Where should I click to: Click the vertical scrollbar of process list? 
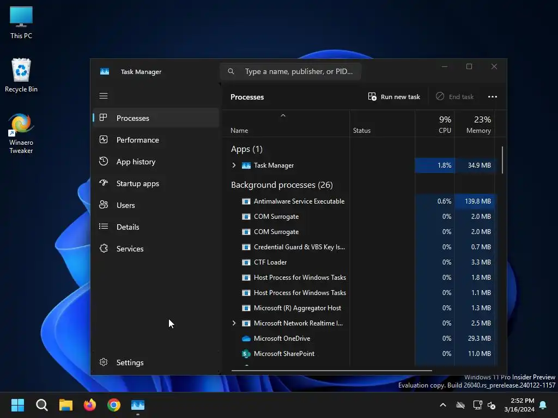click(502, 160)
